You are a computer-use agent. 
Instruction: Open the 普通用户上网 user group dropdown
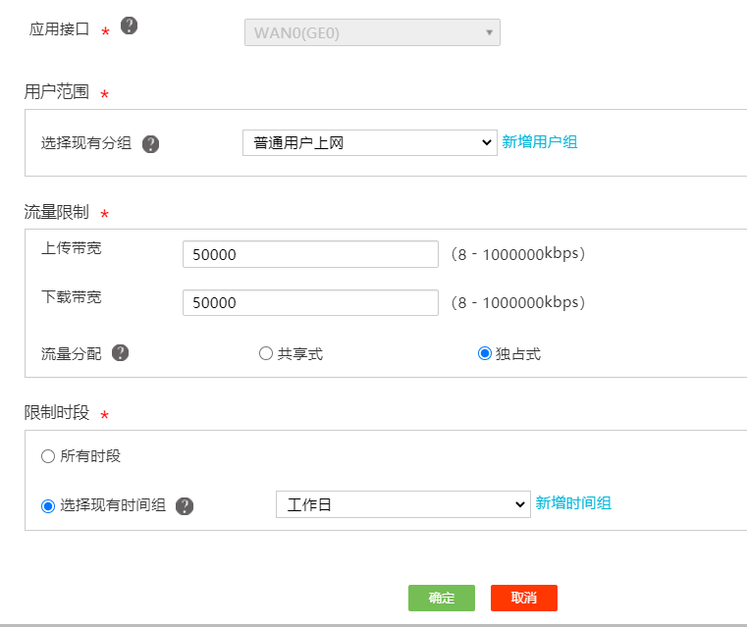point(370,143)
